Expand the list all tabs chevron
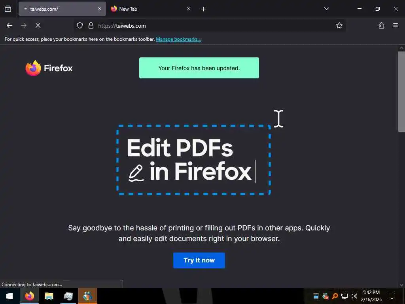The image size is (405, 304). [x=326, y=9]
